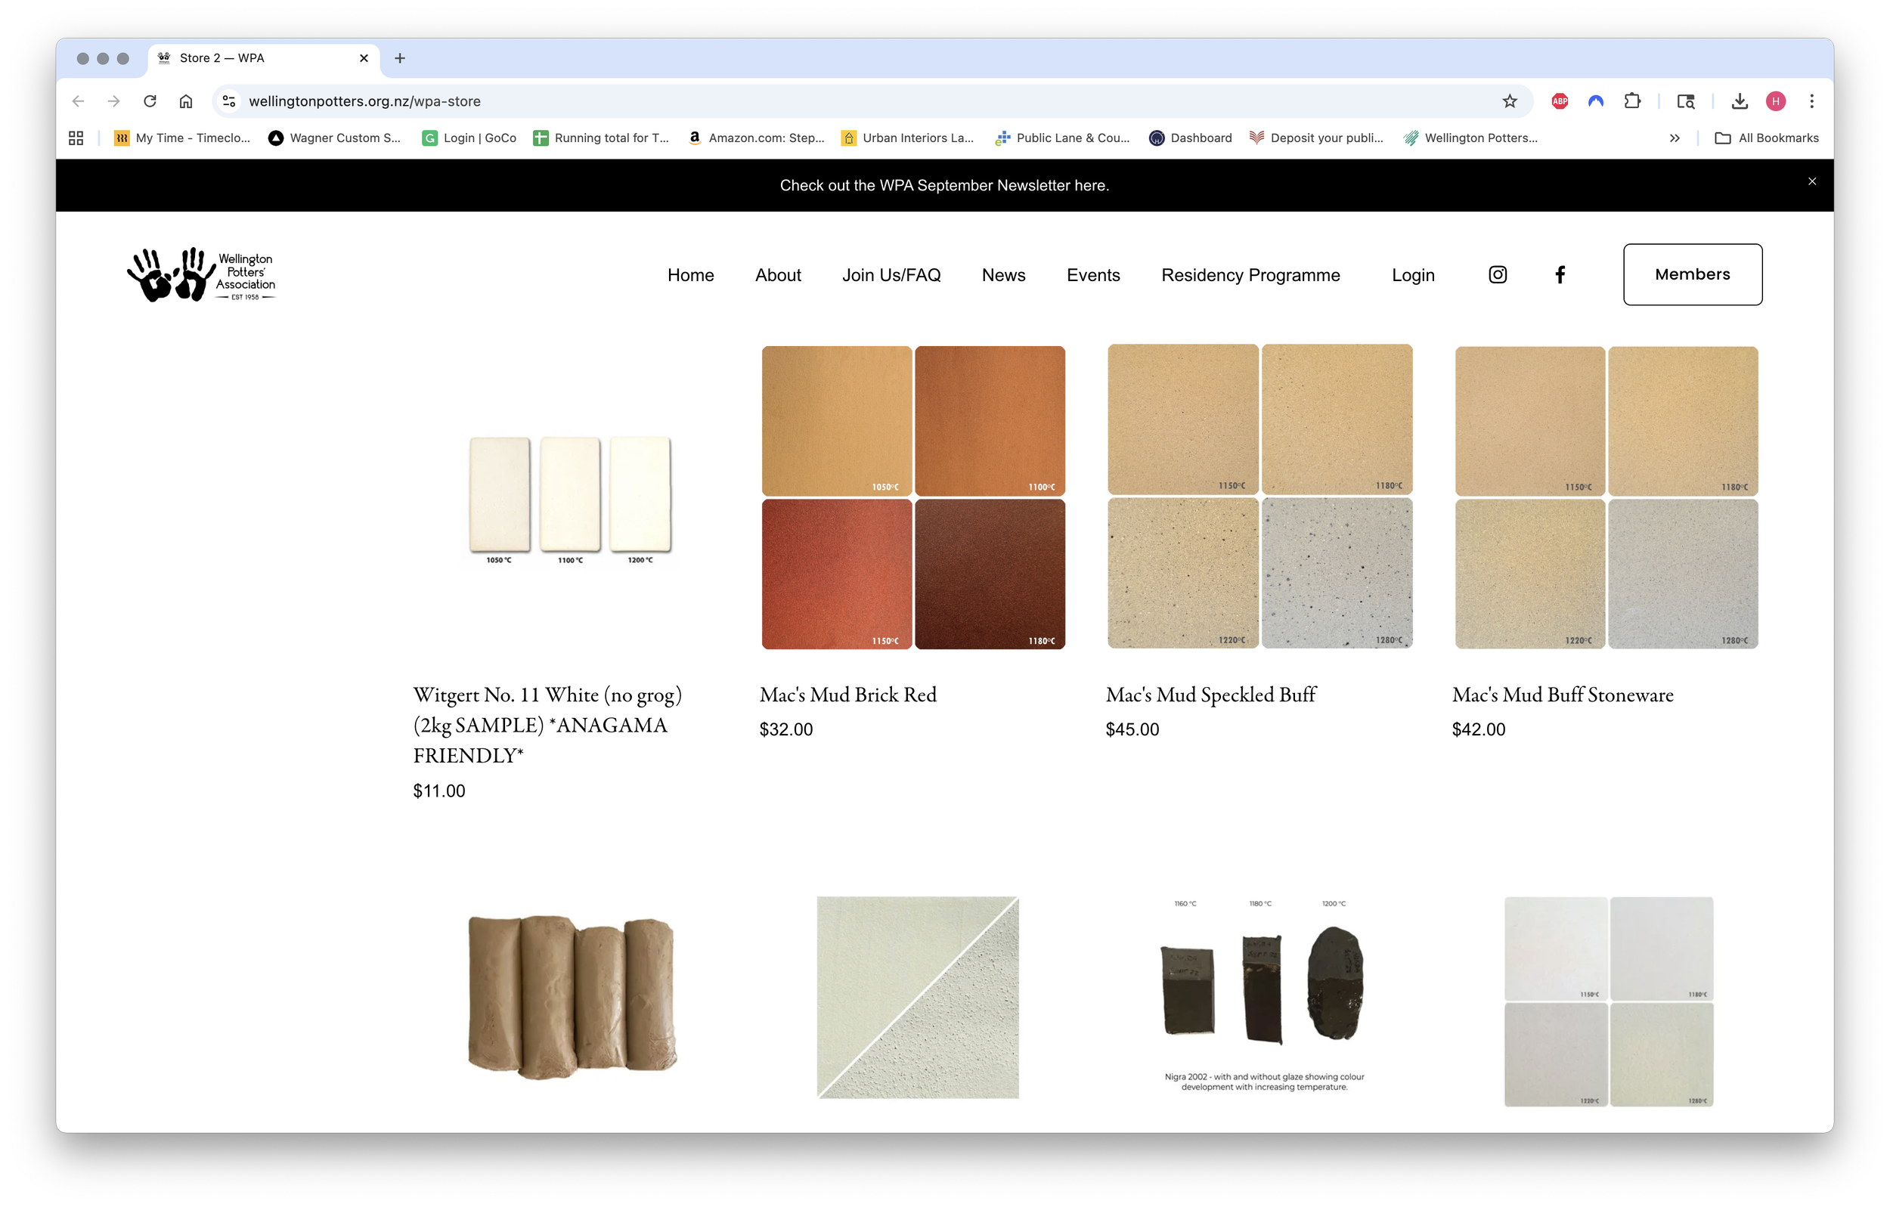The height and width of the screenshot is (1207, 1890).
Task: Dismiss the newsletter announcement banner
Action: pyautogui.click(x=1811, y=181)
